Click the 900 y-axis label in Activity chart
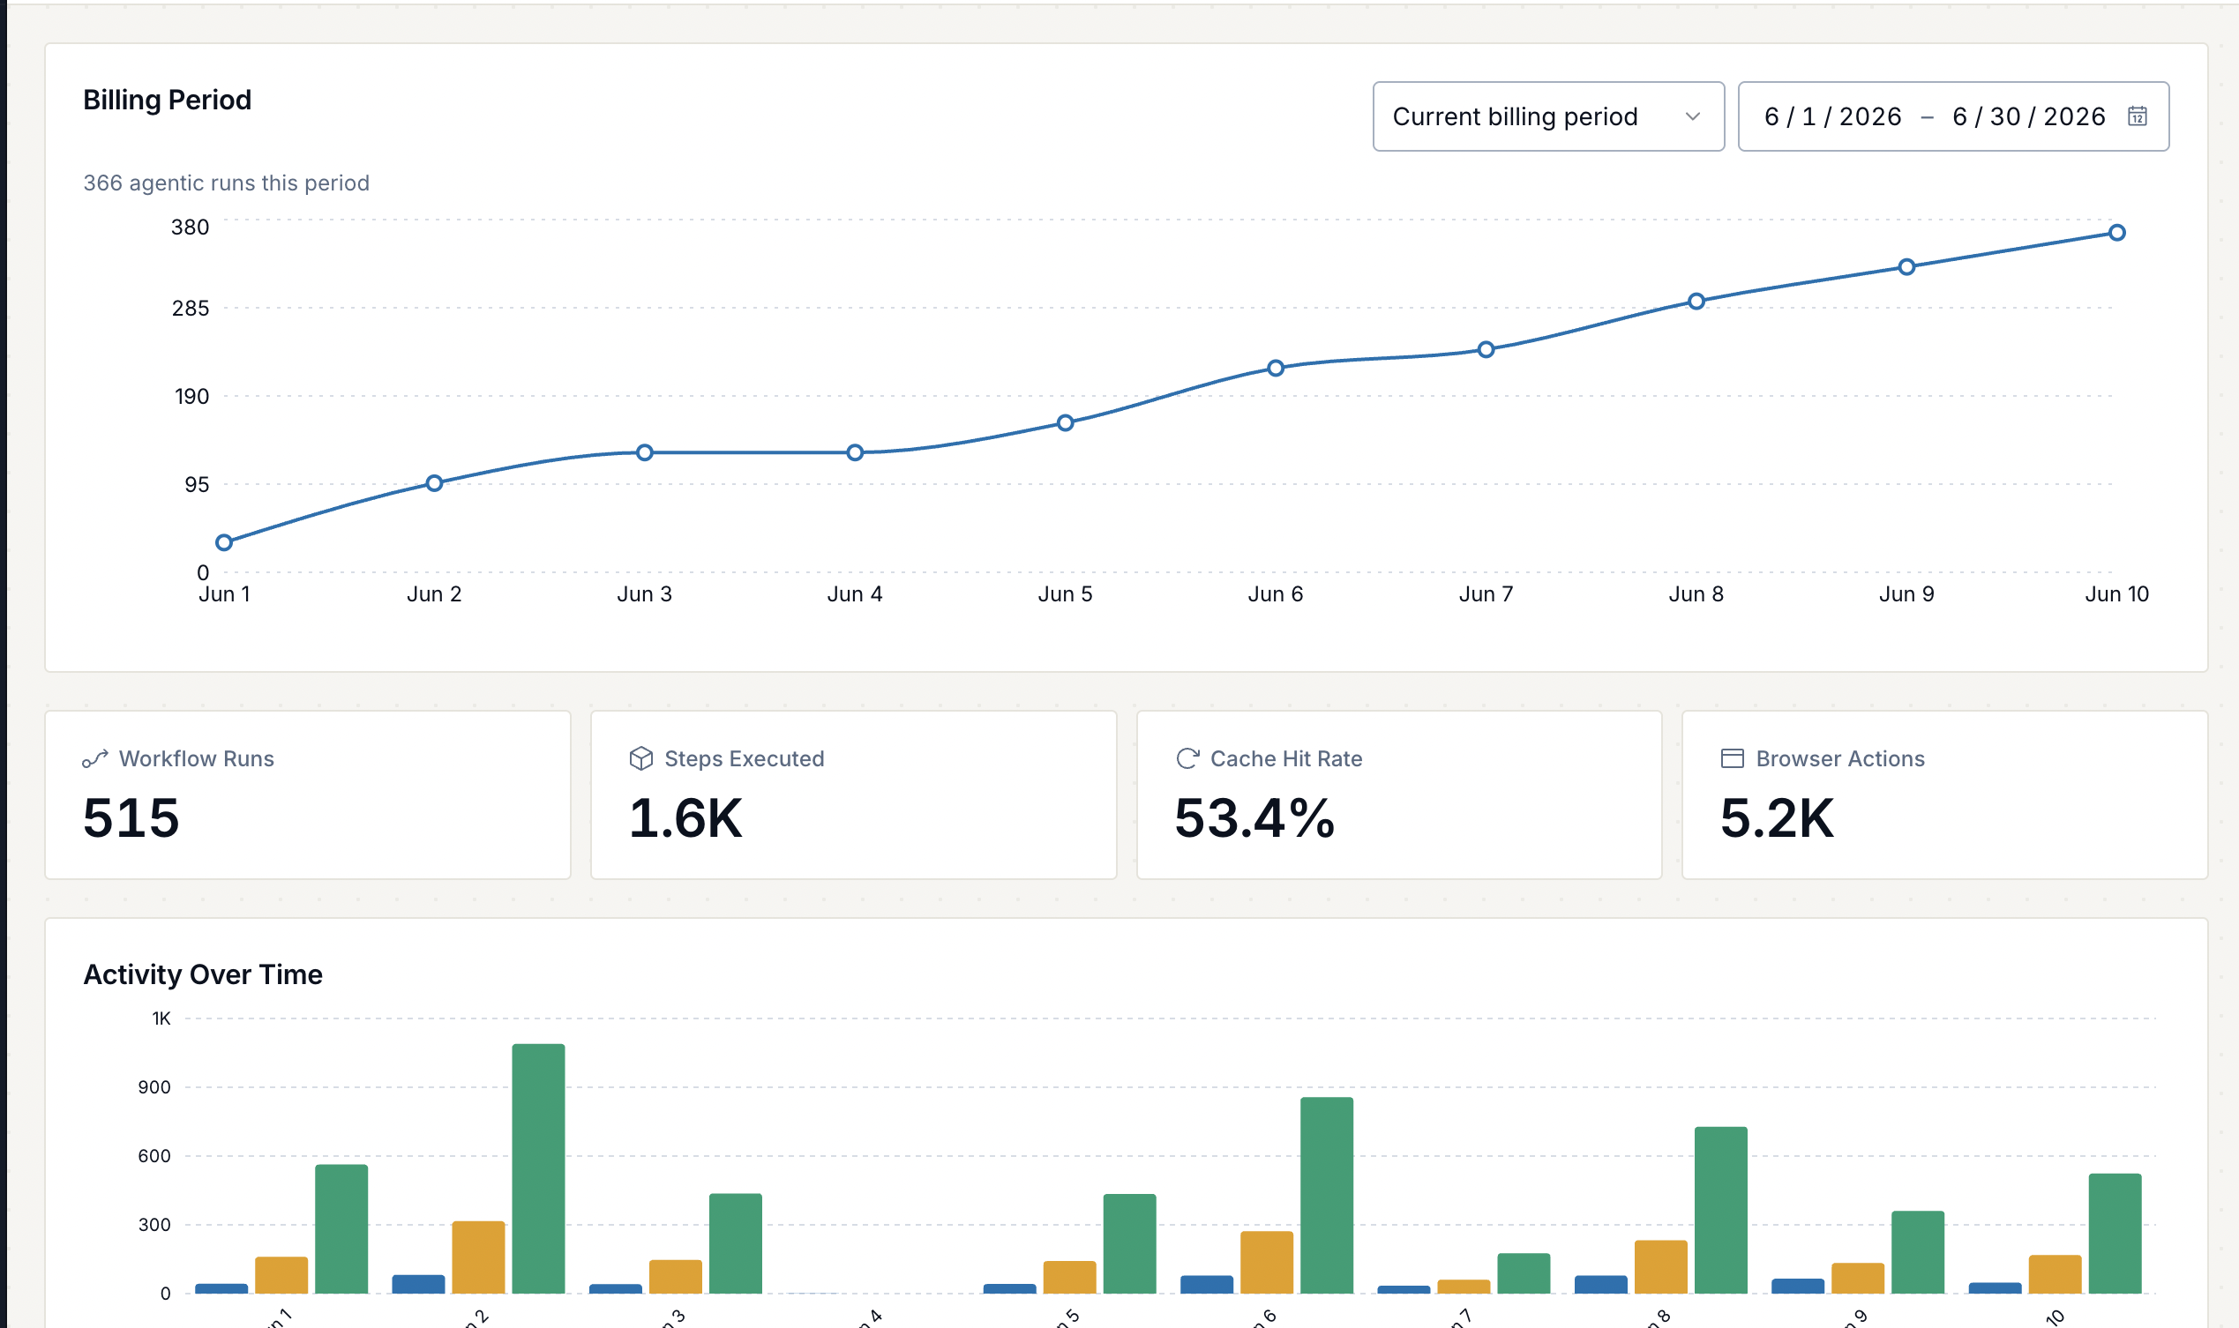The image size is (2239, 1328). (x=154, y=1087)
